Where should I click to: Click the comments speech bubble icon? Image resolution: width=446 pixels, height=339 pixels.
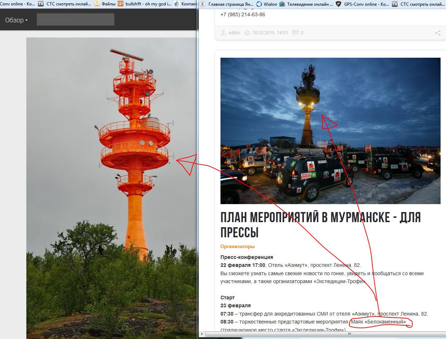pyautogui.click(x=296, y=33)
